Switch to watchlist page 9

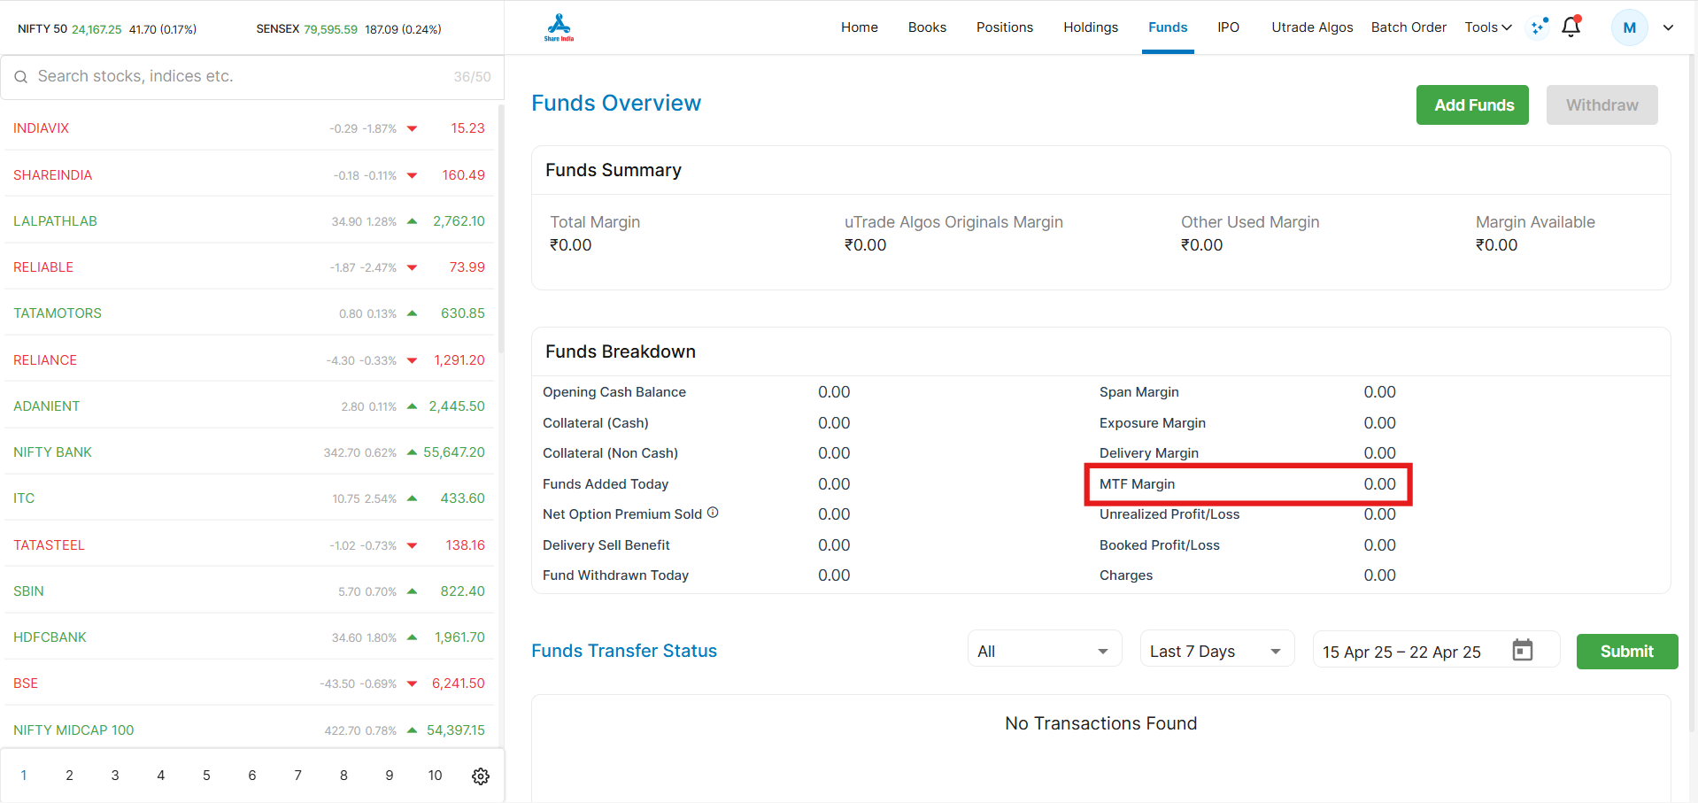[390, 775]
